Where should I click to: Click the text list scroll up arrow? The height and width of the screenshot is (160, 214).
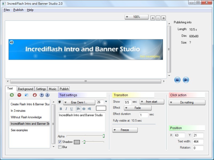pos(53,102)
